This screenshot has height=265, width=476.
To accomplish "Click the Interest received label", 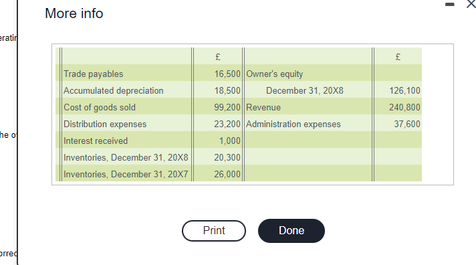I will 96,141.
